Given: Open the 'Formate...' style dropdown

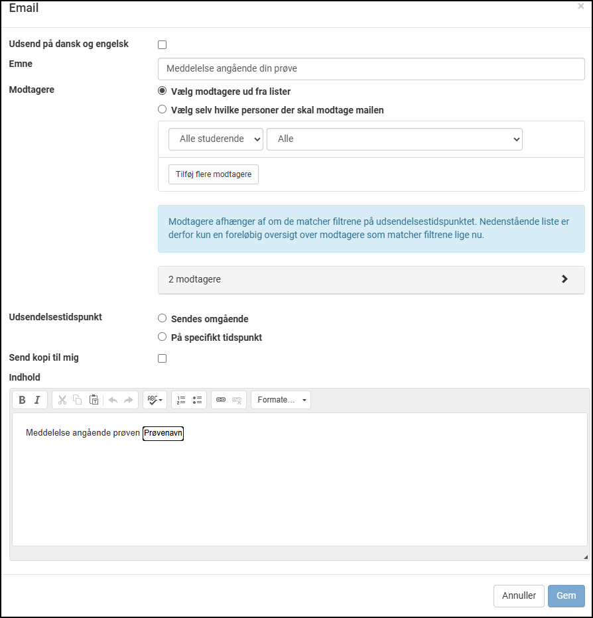Looking at the screenshot, I should (x=281, y=400).
